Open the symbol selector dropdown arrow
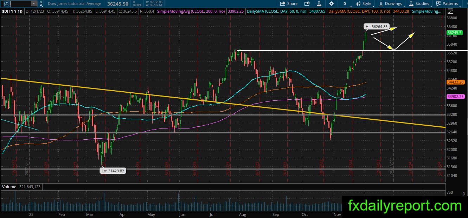The image size is (468, 218). pos(34,4)
